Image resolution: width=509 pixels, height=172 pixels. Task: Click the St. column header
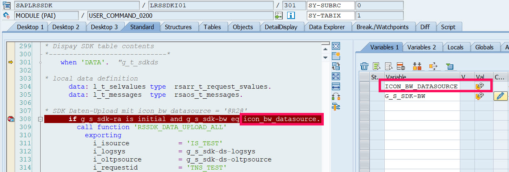coord(377,76)
